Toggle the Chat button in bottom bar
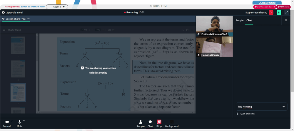Image resolution: width=294 pixels, height=131 pixels. pos(150,124)
